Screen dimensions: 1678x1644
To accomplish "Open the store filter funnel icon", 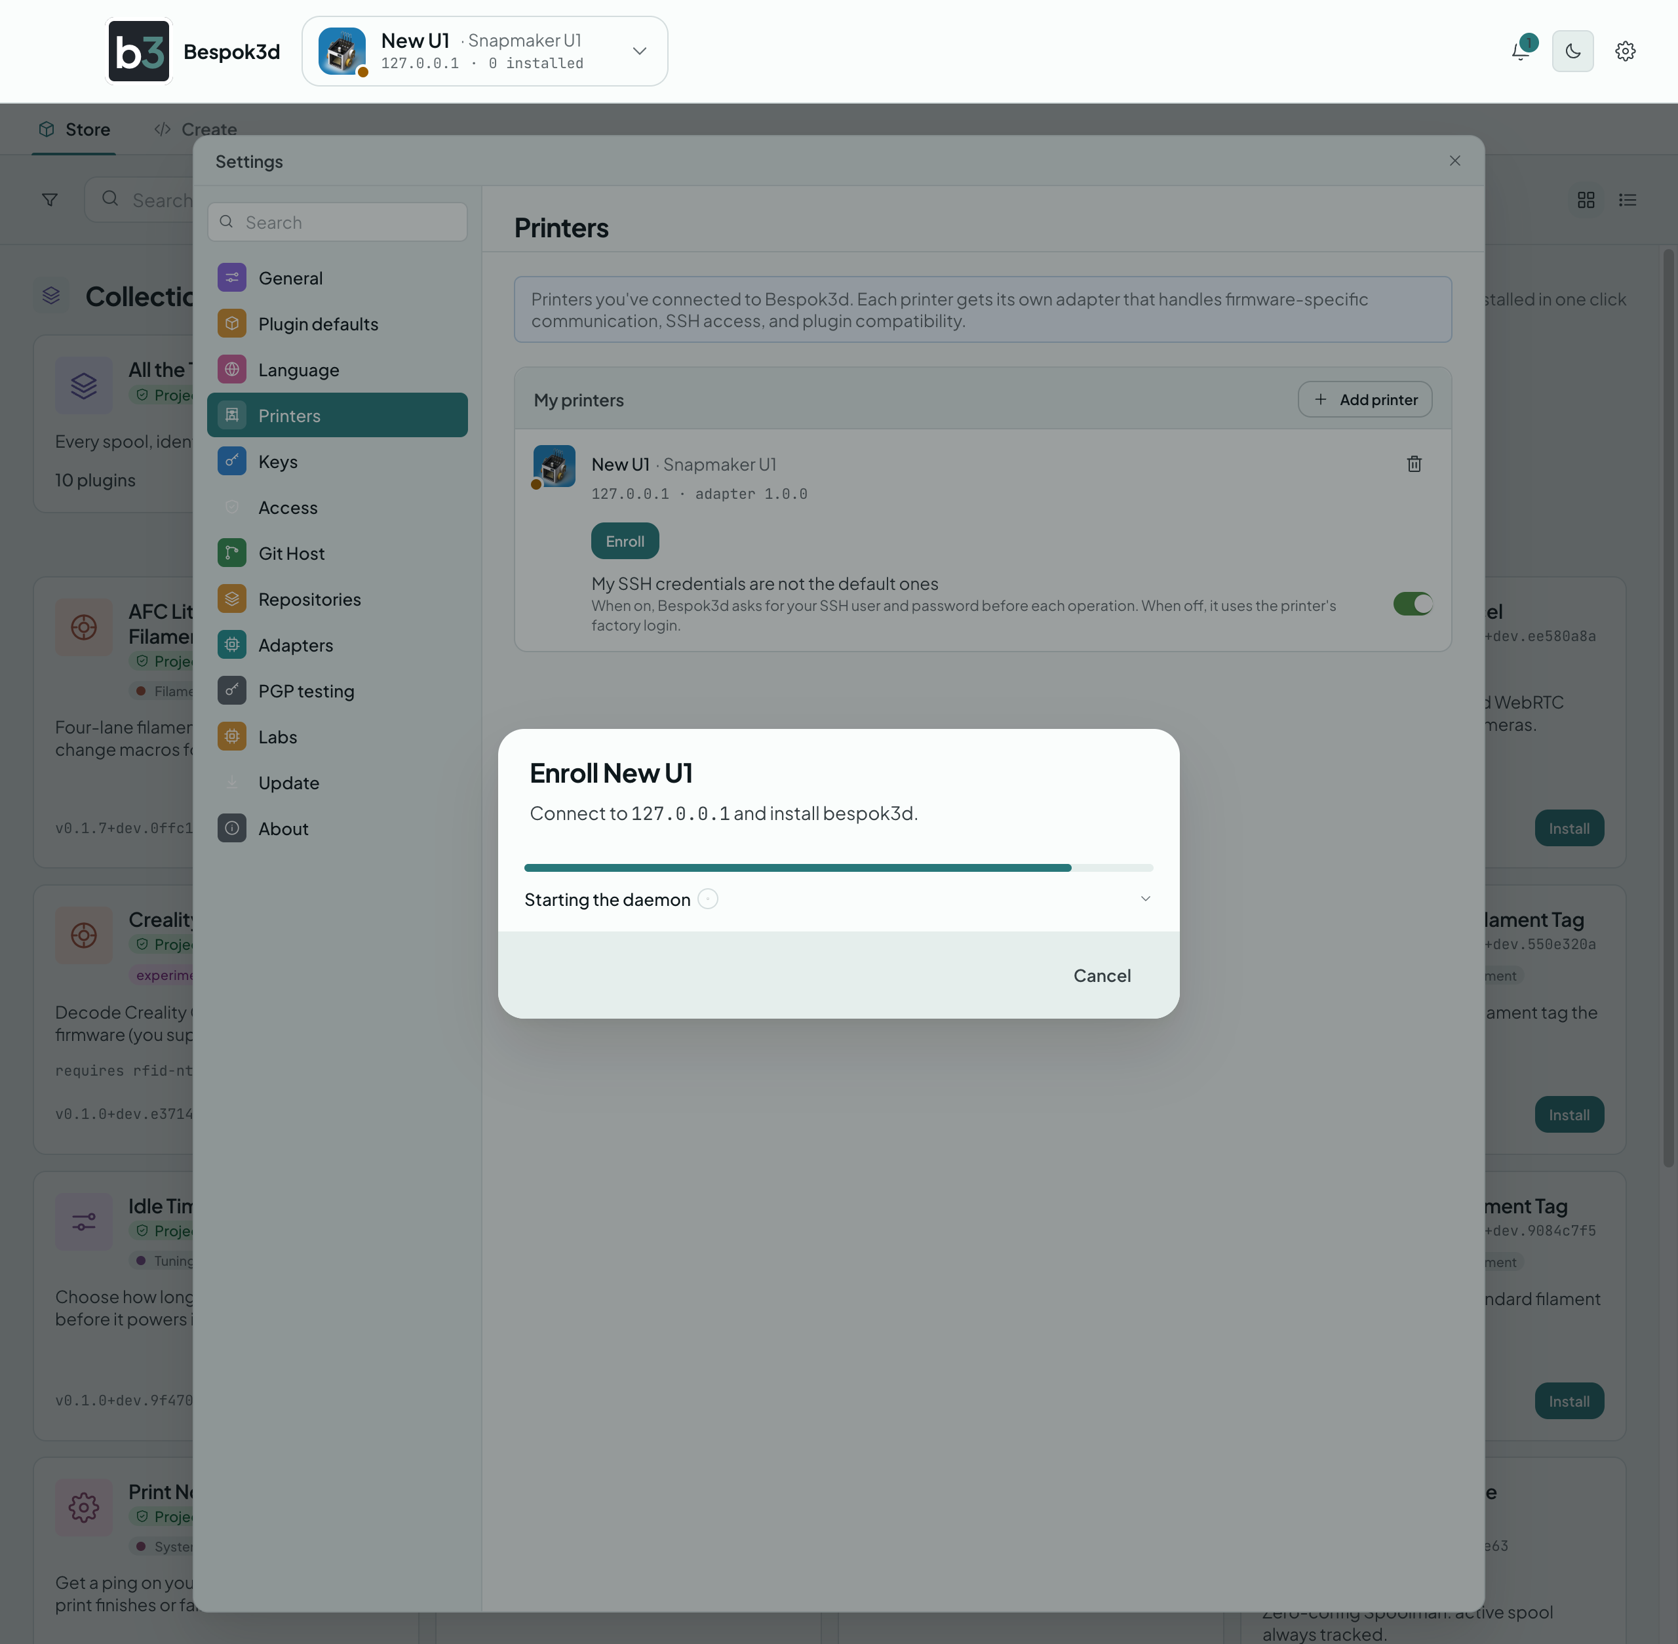I will tap(50, 199).
